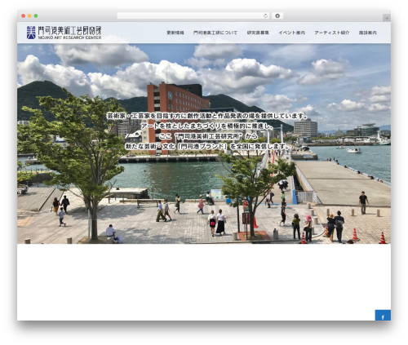The image size is (408, 345).
Task: Click the Mojiko Art Research Center logo
Action: [x=64, y=33]
